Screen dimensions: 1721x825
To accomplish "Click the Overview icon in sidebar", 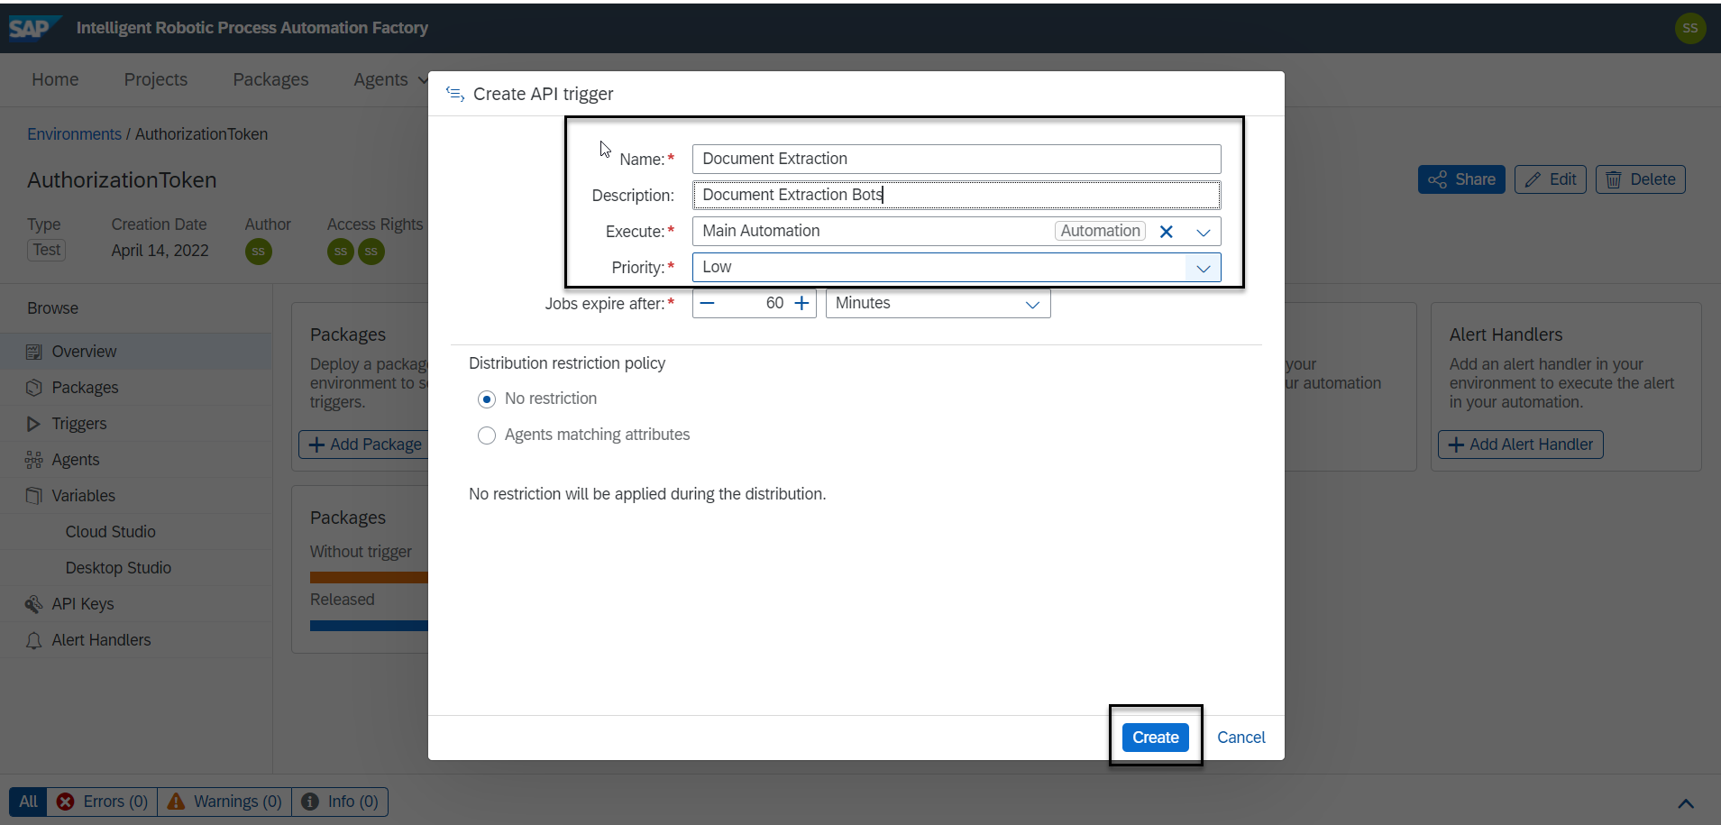I will 34,352.
